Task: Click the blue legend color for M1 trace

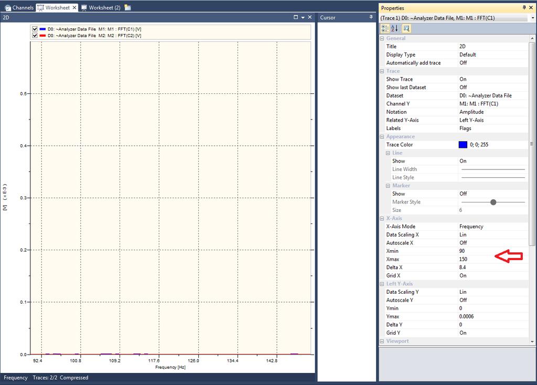Action: coord(42,29)
